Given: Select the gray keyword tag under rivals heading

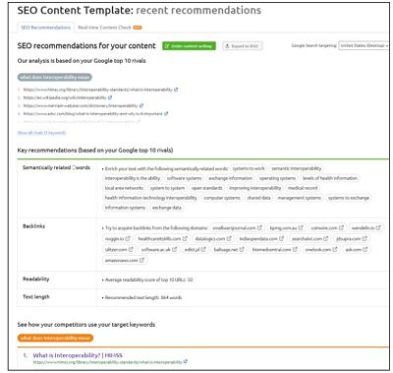Looking at the screenshot, I should pyautogui.click(x=55, y=78).
